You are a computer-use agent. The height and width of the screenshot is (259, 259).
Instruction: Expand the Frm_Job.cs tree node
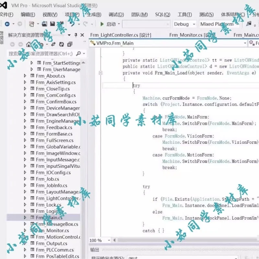[25, 179]
